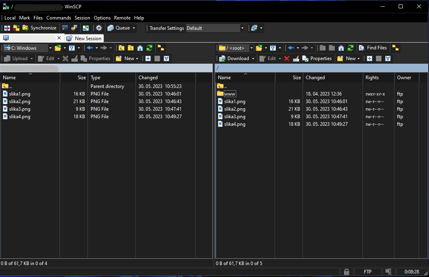Click the globe refresh icon beside Transfer Settings
The image size is (429, 277).
point(254,28)
